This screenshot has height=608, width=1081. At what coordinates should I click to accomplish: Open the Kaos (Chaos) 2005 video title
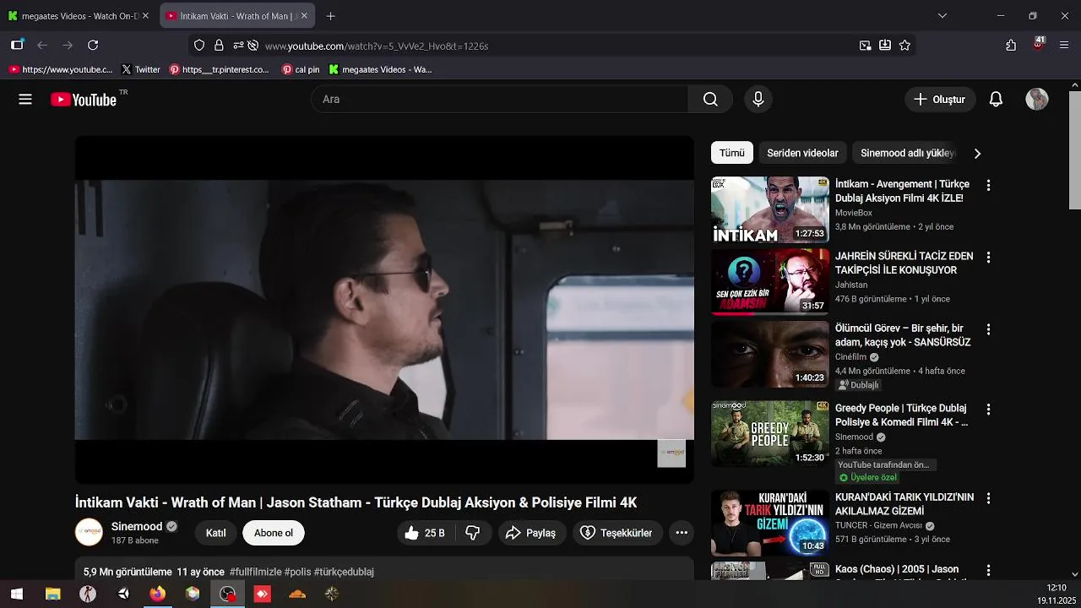point(897,572)
